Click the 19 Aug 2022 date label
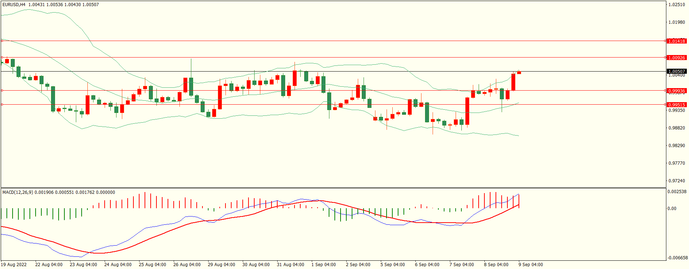The height and width of the screenshot is (269, 689). [14, 265]
